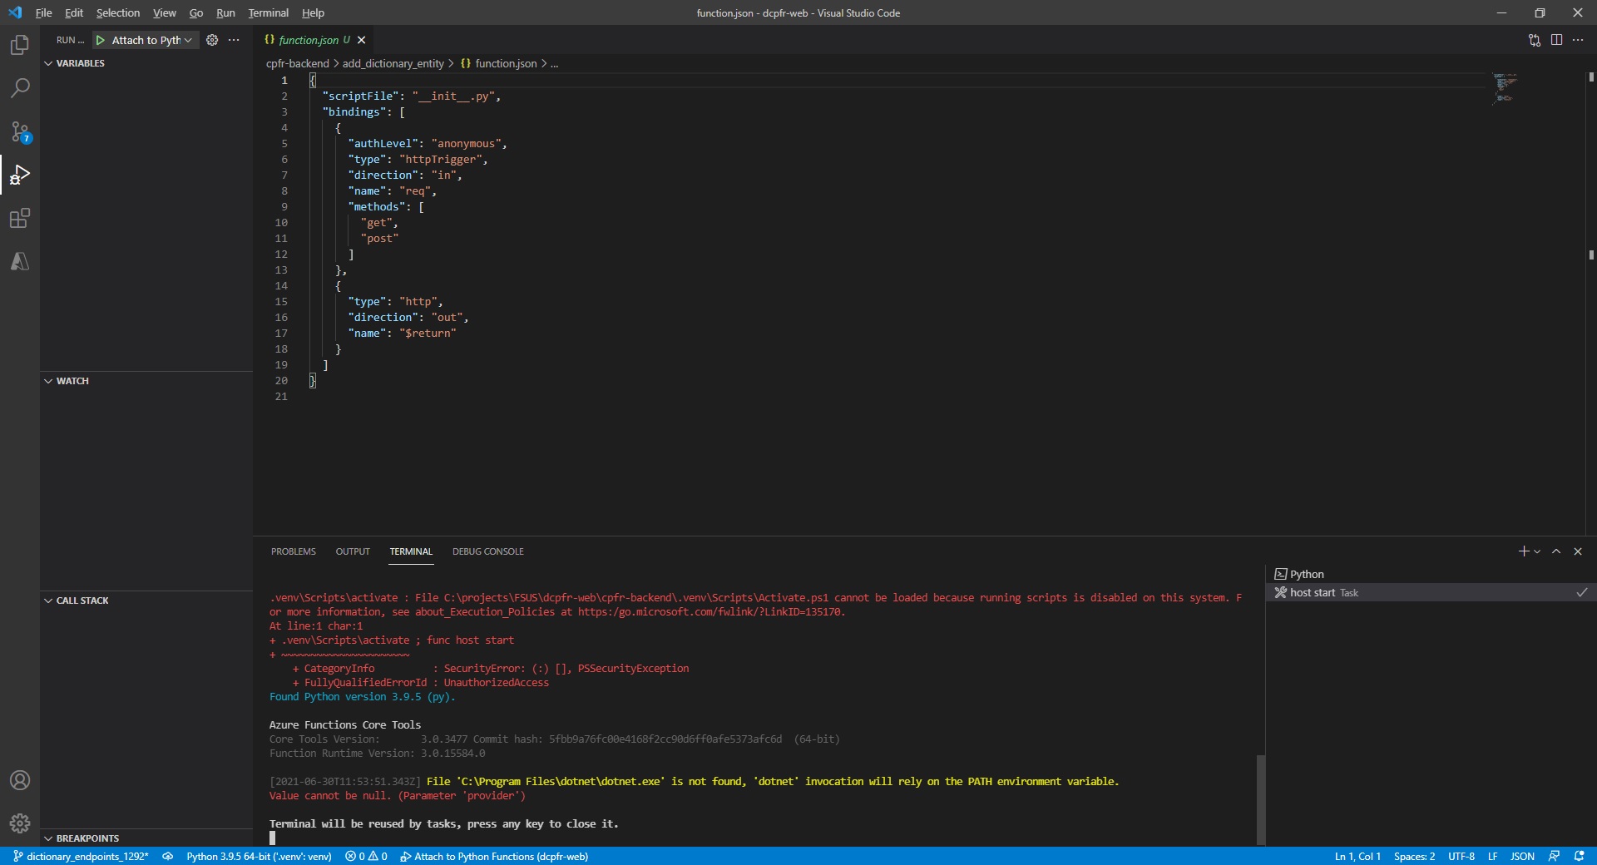The image size is (1597, 865).
Task: Change JSON language mode in status bar
Action: pyautogui.click(x=1522, y=856)
